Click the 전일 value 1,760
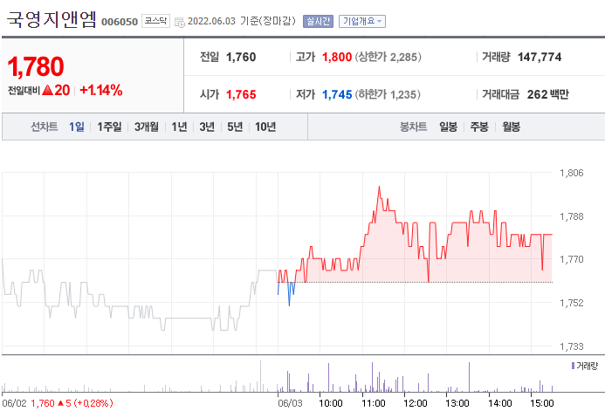 [241, 57]
